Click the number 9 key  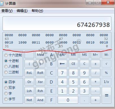tap(84, 73)
